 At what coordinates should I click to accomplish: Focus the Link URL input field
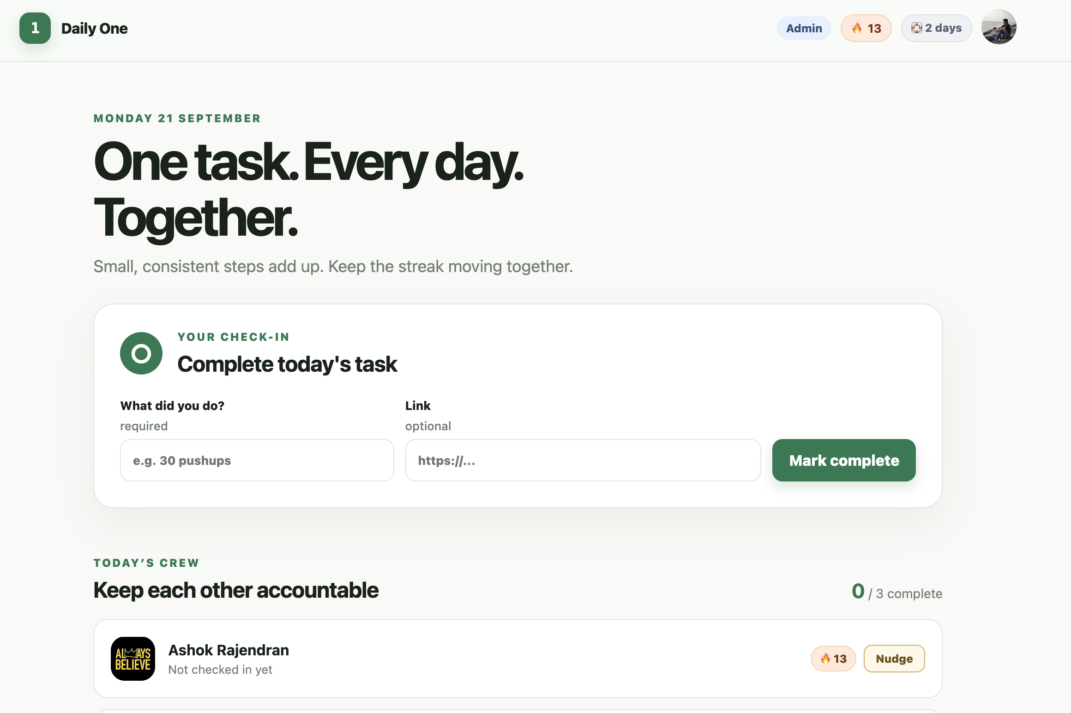click(x=583, y=460)
